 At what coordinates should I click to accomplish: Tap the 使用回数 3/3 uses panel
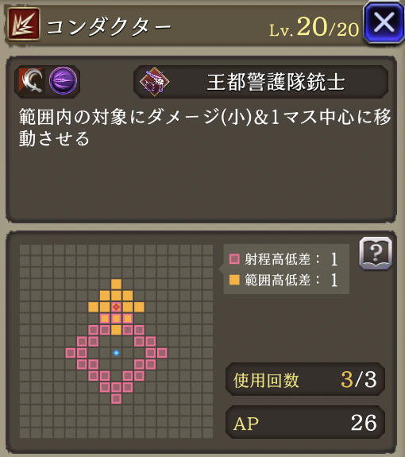305,379
